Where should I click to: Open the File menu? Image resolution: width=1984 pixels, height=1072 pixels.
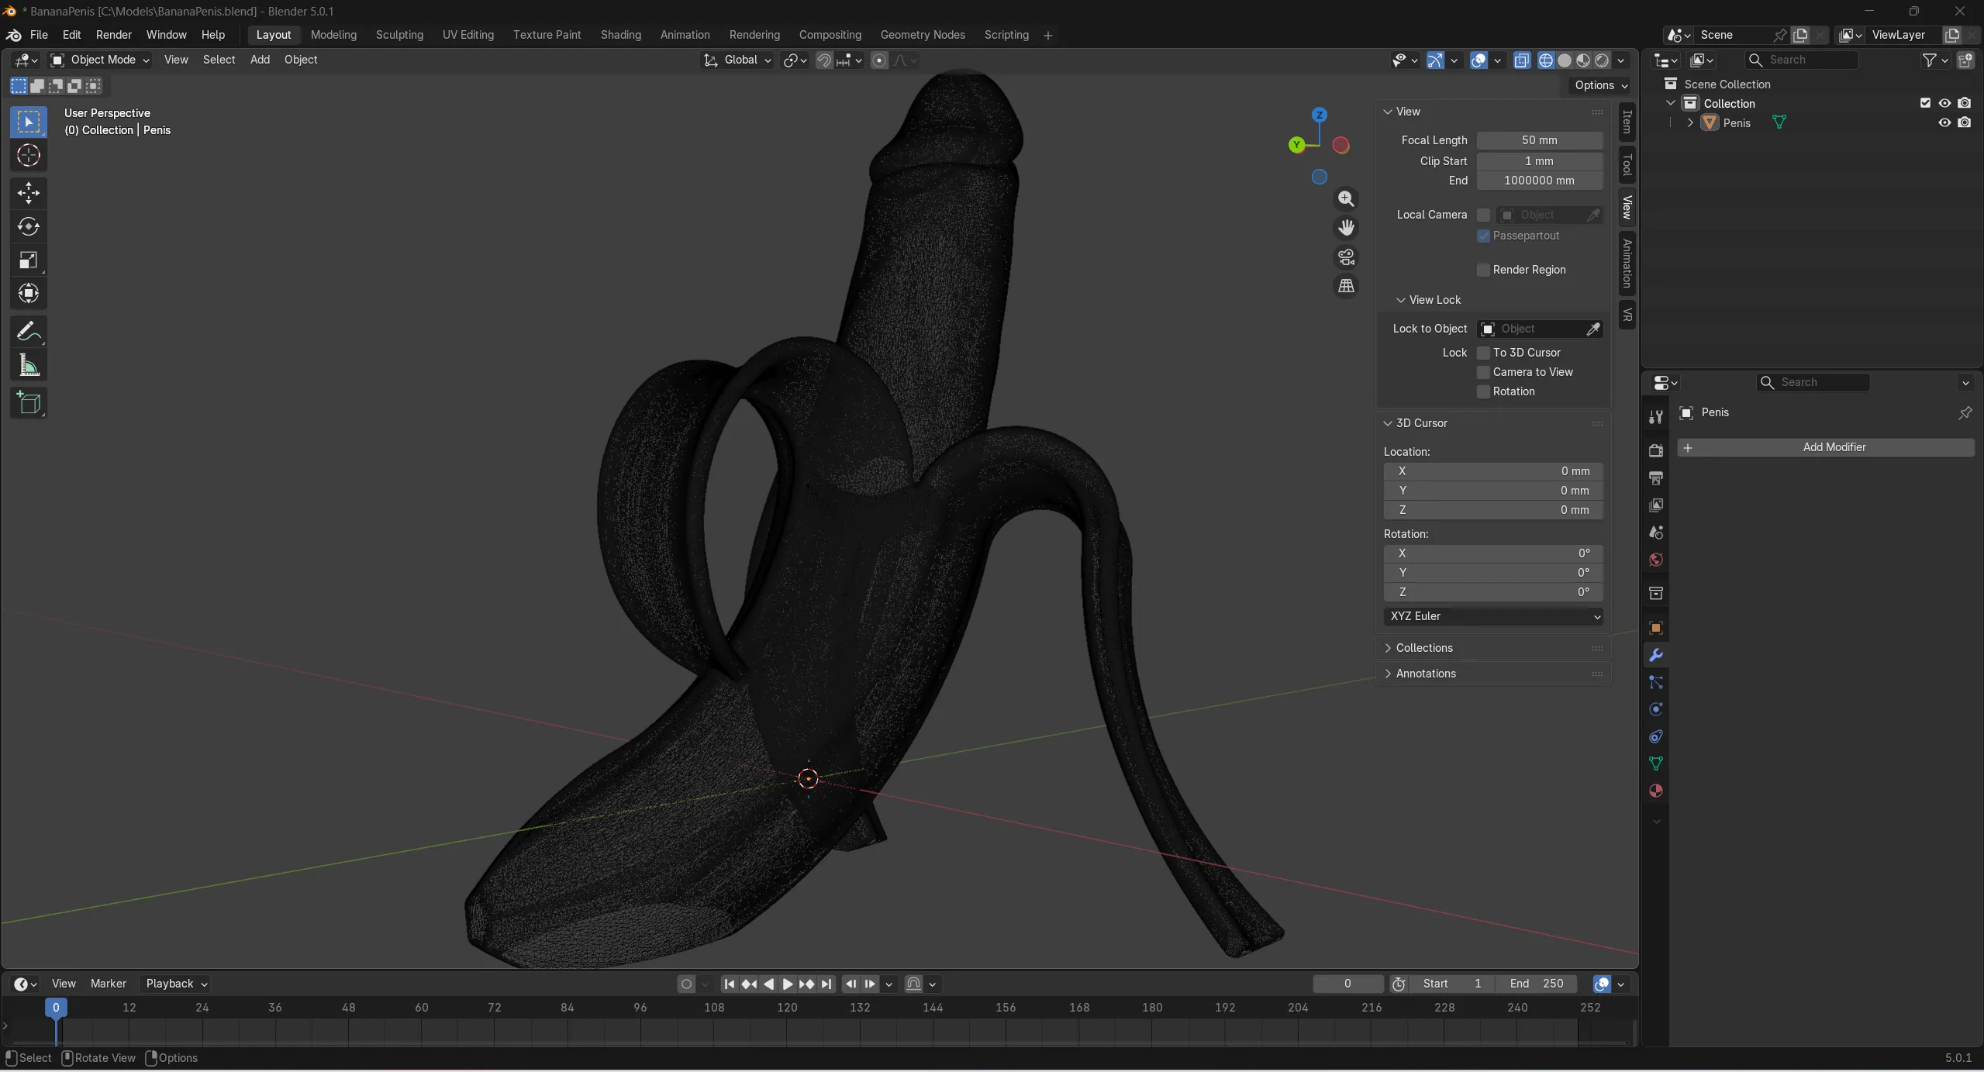pyautogui.click(x=39, y=35)
